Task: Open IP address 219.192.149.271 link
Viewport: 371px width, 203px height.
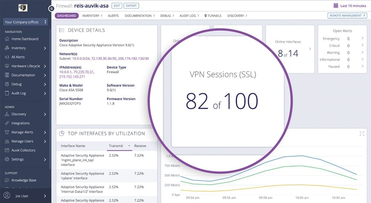Action: (x=72, y=77)
